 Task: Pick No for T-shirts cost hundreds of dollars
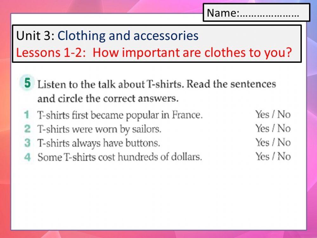point(284,156)
